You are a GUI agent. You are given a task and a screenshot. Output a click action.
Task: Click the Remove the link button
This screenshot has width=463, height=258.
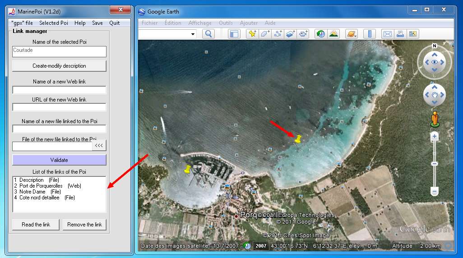[x=84, y=225]
